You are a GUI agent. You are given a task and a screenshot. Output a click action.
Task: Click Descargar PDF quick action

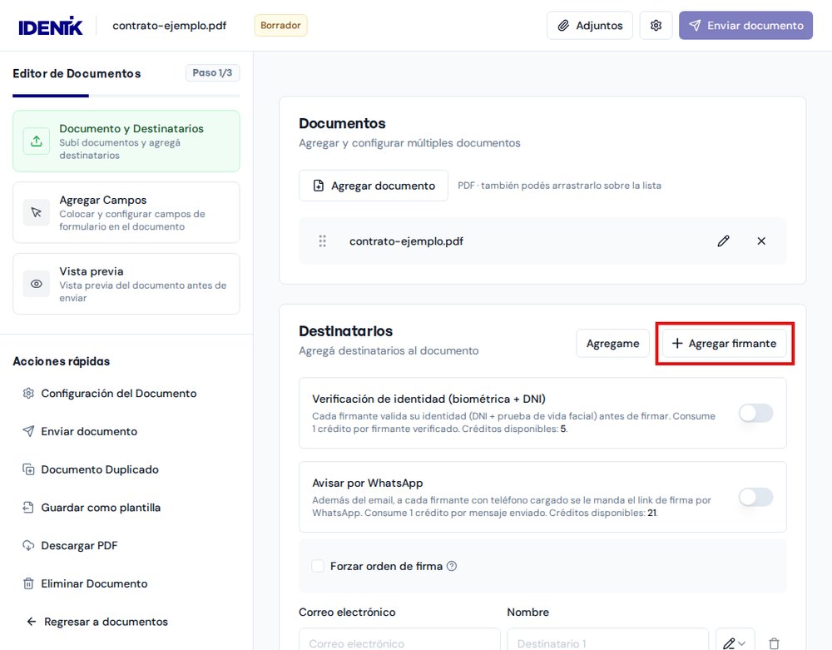coord(70,545)
